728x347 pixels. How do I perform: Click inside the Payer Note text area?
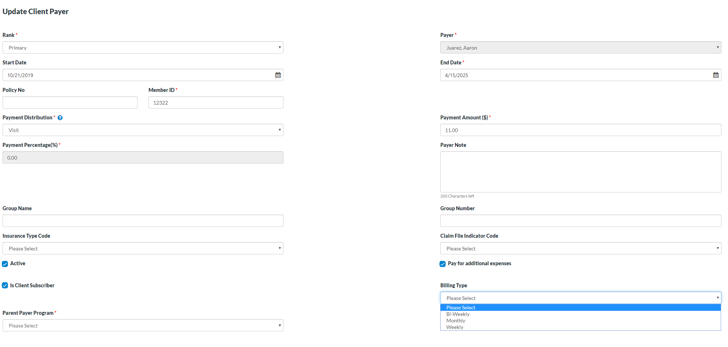tap(580, 172)
